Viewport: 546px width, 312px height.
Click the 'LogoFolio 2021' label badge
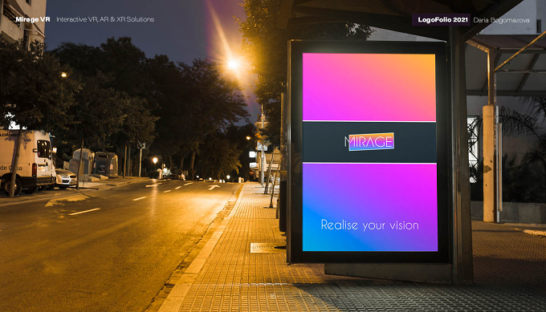(441, 20)
